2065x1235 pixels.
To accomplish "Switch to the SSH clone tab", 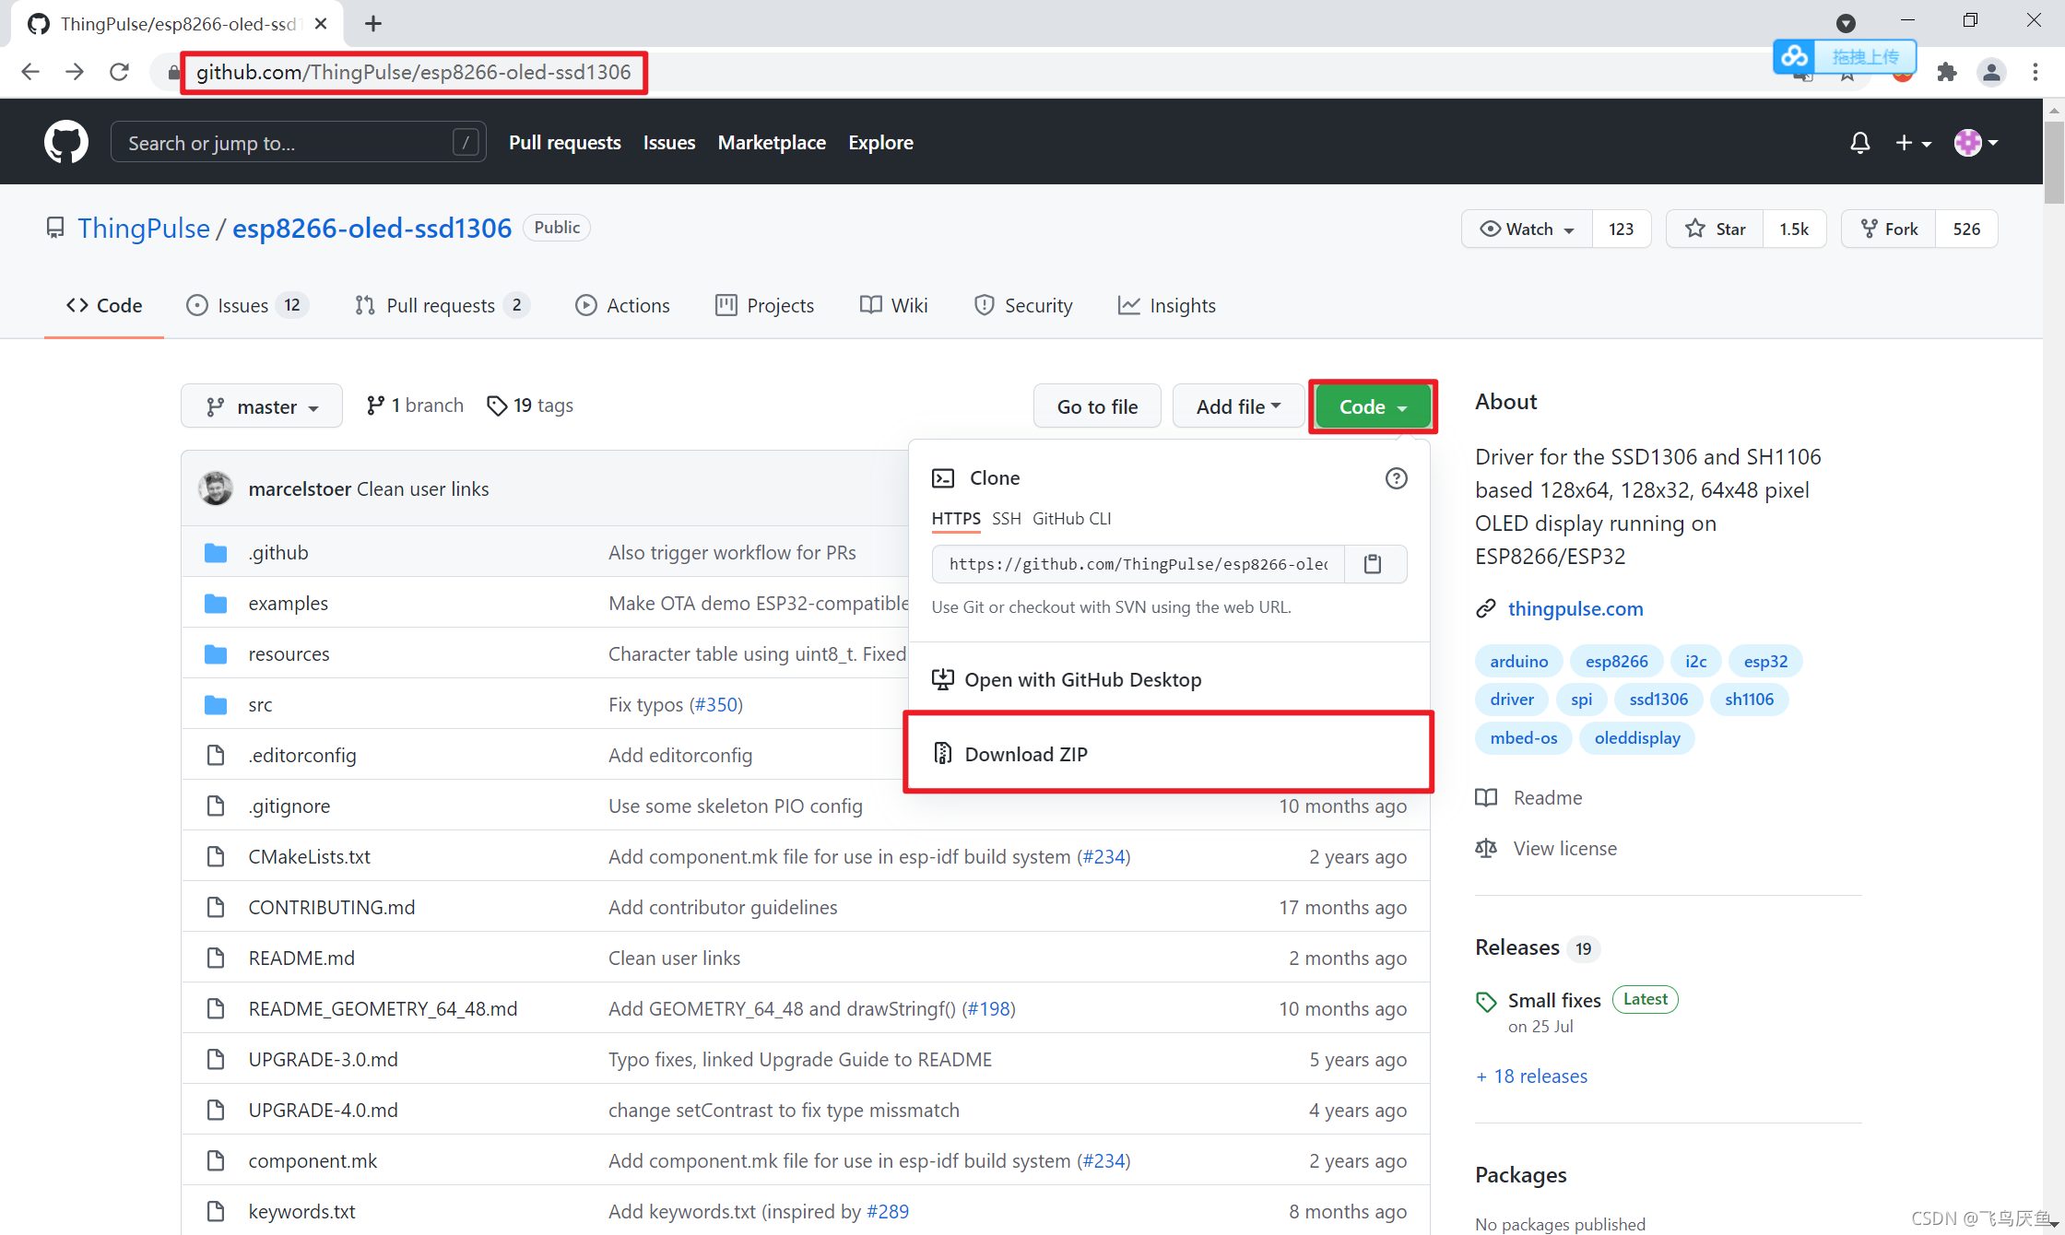I will coord(1006,518).
